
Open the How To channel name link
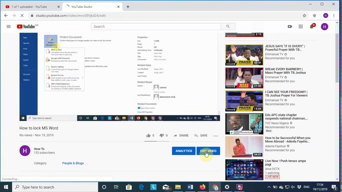[x=39, y=149]
